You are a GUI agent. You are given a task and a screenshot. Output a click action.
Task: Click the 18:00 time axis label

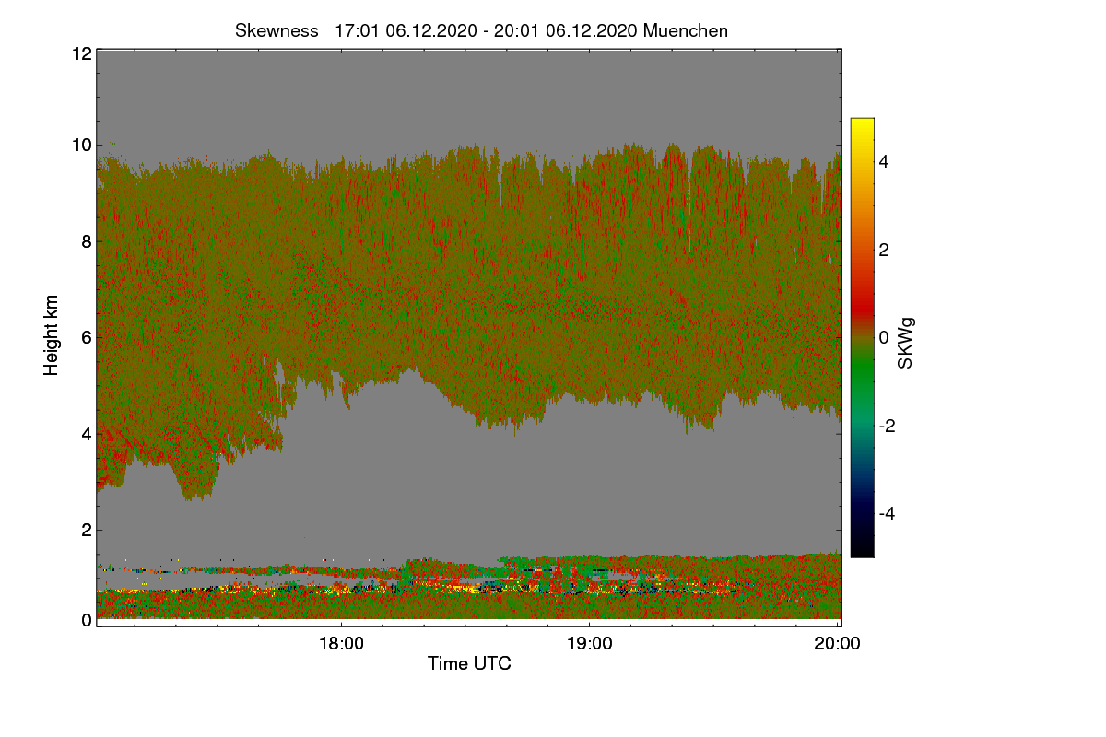pos(340,644)
